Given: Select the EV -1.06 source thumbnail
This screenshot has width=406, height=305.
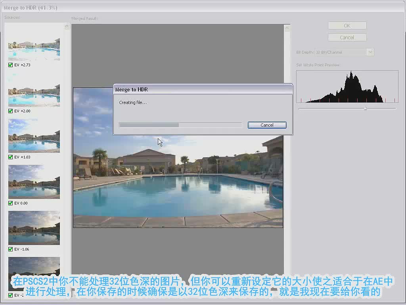Looking at the screenshot, I should (x=34, y=228).
